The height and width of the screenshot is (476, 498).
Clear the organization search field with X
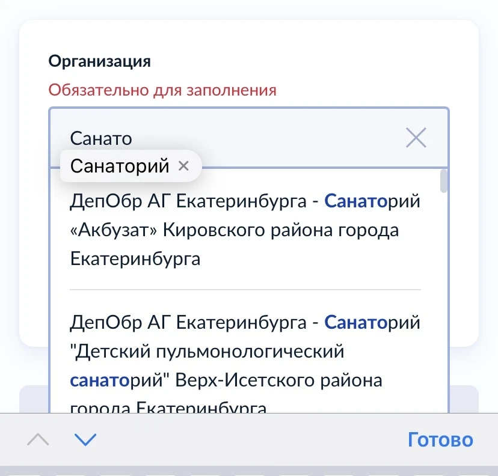(x=416, y=138)
